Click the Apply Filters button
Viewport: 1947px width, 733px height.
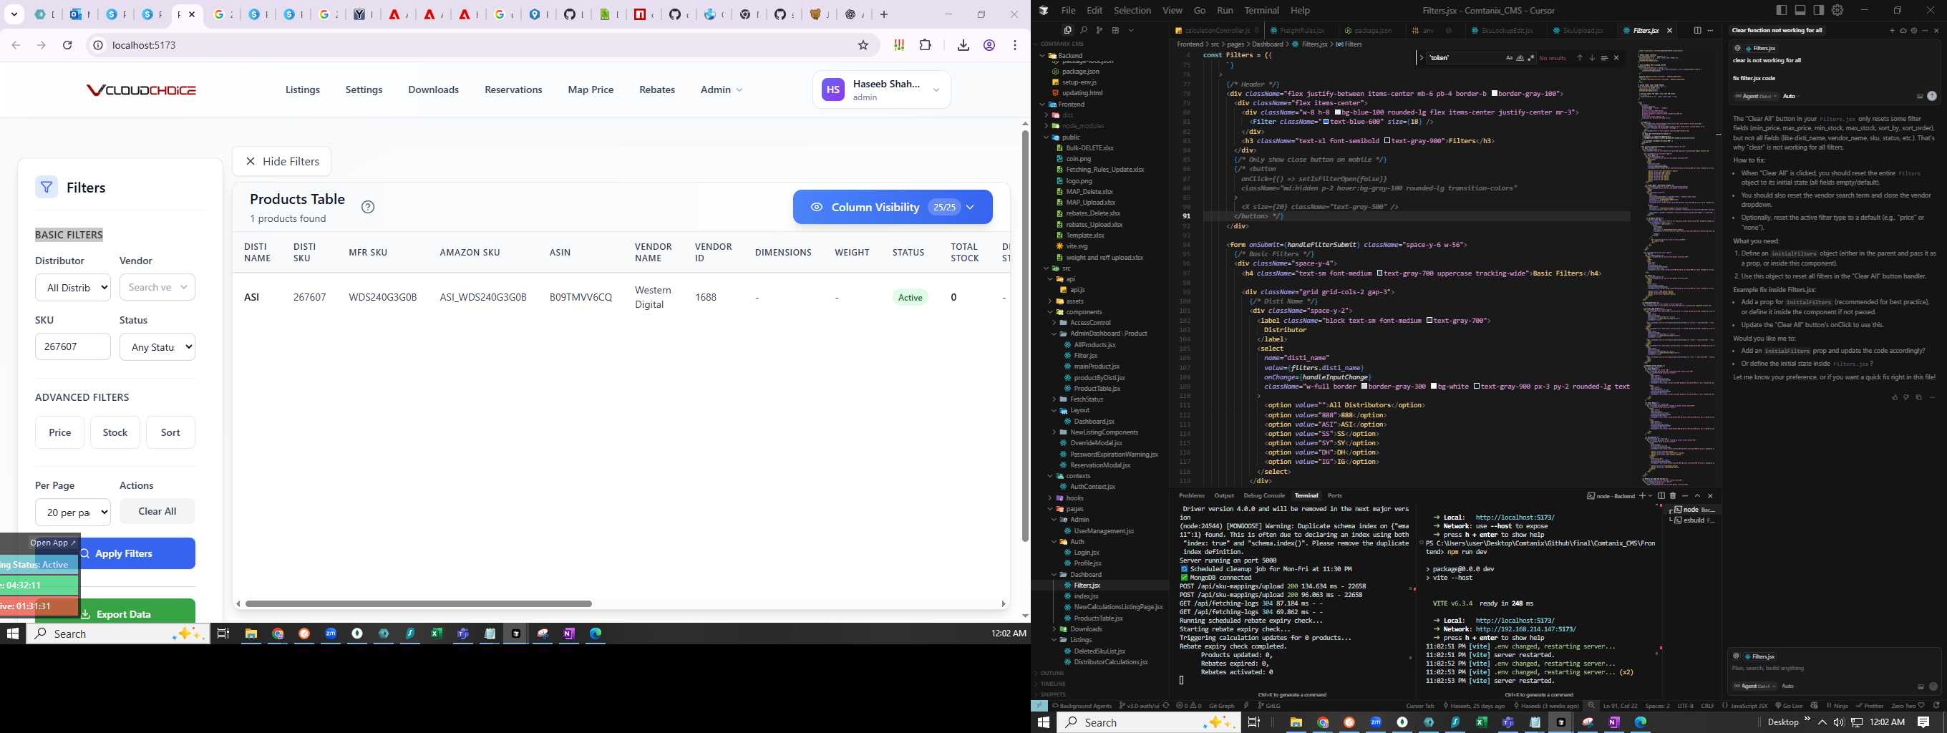(115, 553)
